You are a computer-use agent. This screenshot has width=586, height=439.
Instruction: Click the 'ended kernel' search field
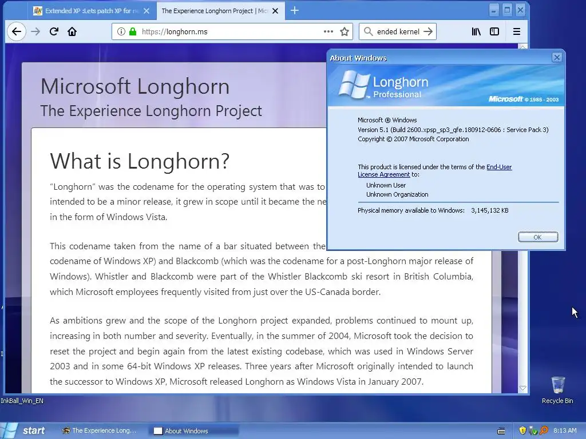point(398,32)
